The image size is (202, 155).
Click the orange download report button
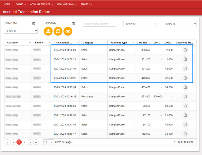48,31
